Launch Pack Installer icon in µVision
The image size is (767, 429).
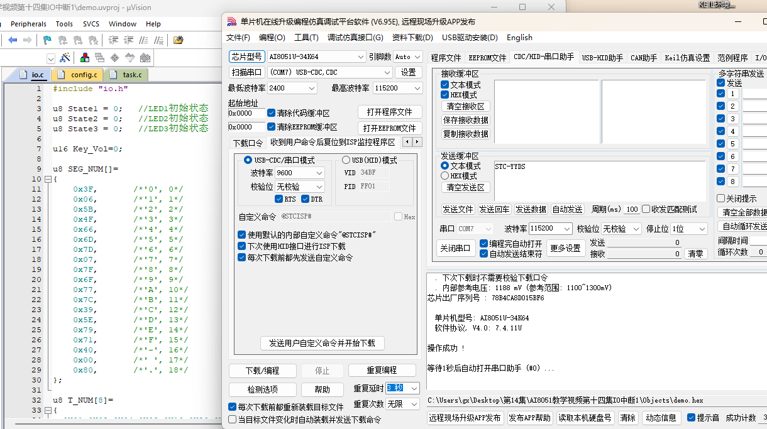(x=146, y=58)
